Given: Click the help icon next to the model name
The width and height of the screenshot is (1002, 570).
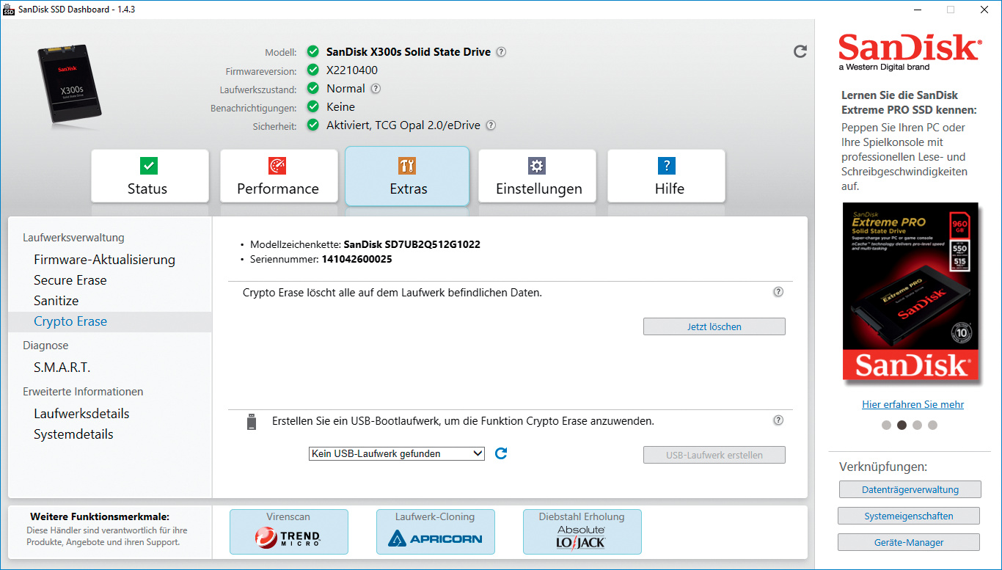Looking at the screenshot, I should coord(501,52).
